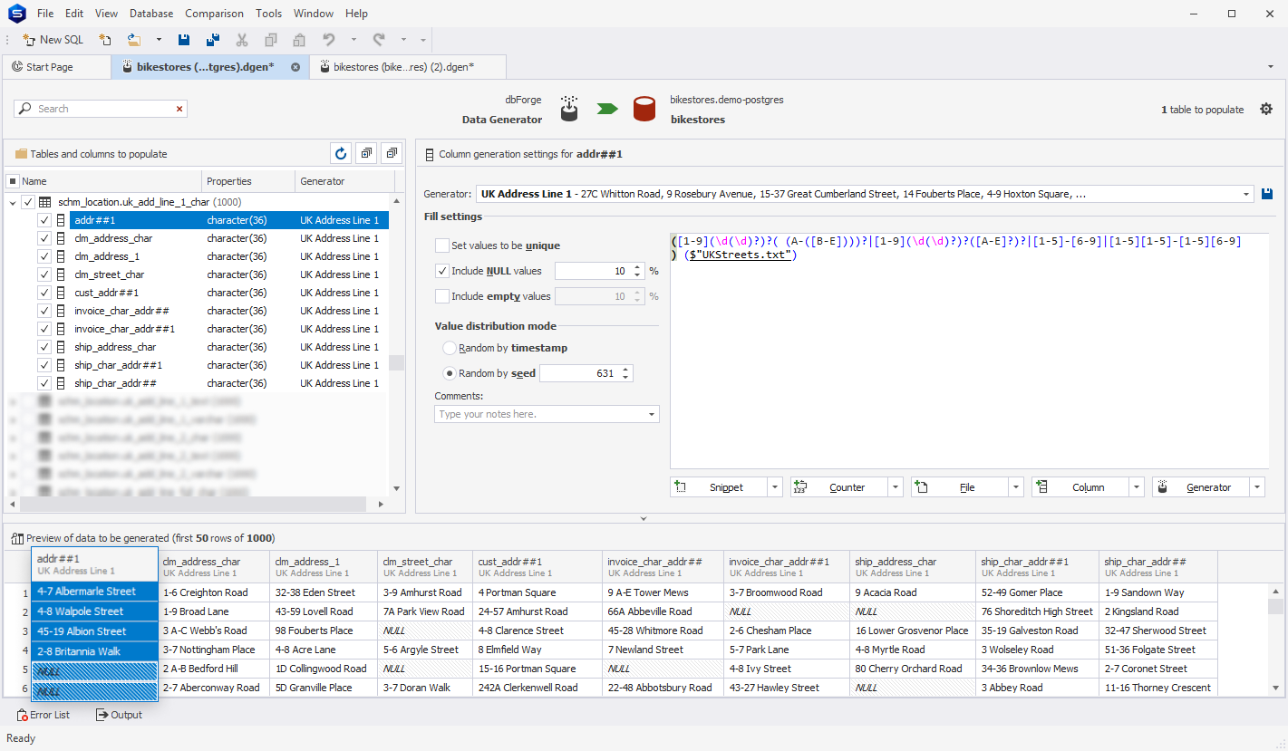1288x751 pixels.
Task: Uncheck the ship_address_char column checkbox
Action: click(x=44, y=347)
